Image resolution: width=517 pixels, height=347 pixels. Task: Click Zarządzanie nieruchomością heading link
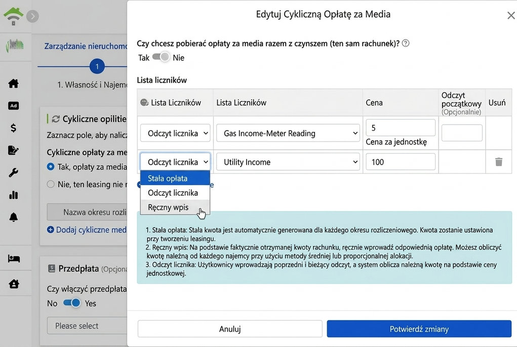click(x=86, y=46)
